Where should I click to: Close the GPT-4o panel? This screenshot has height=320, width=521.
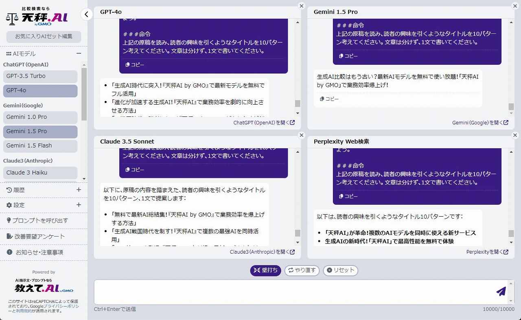[301, 6]
